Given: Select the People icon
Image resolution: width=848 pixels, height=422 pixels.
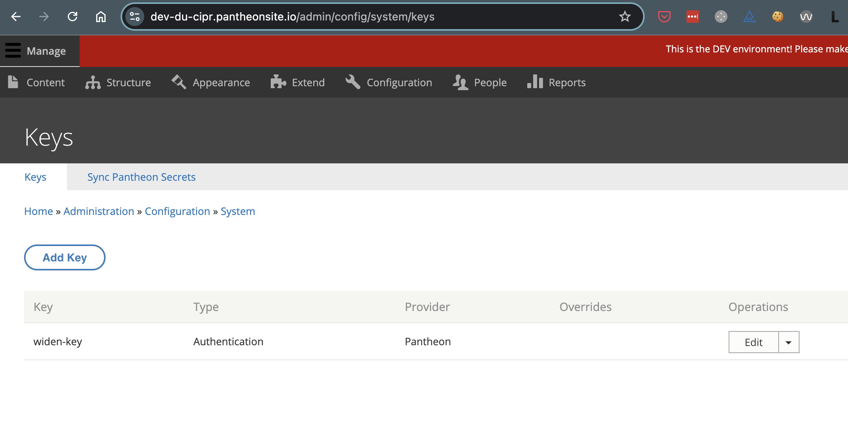Looking at the screenshot, I should coord(459,82).
